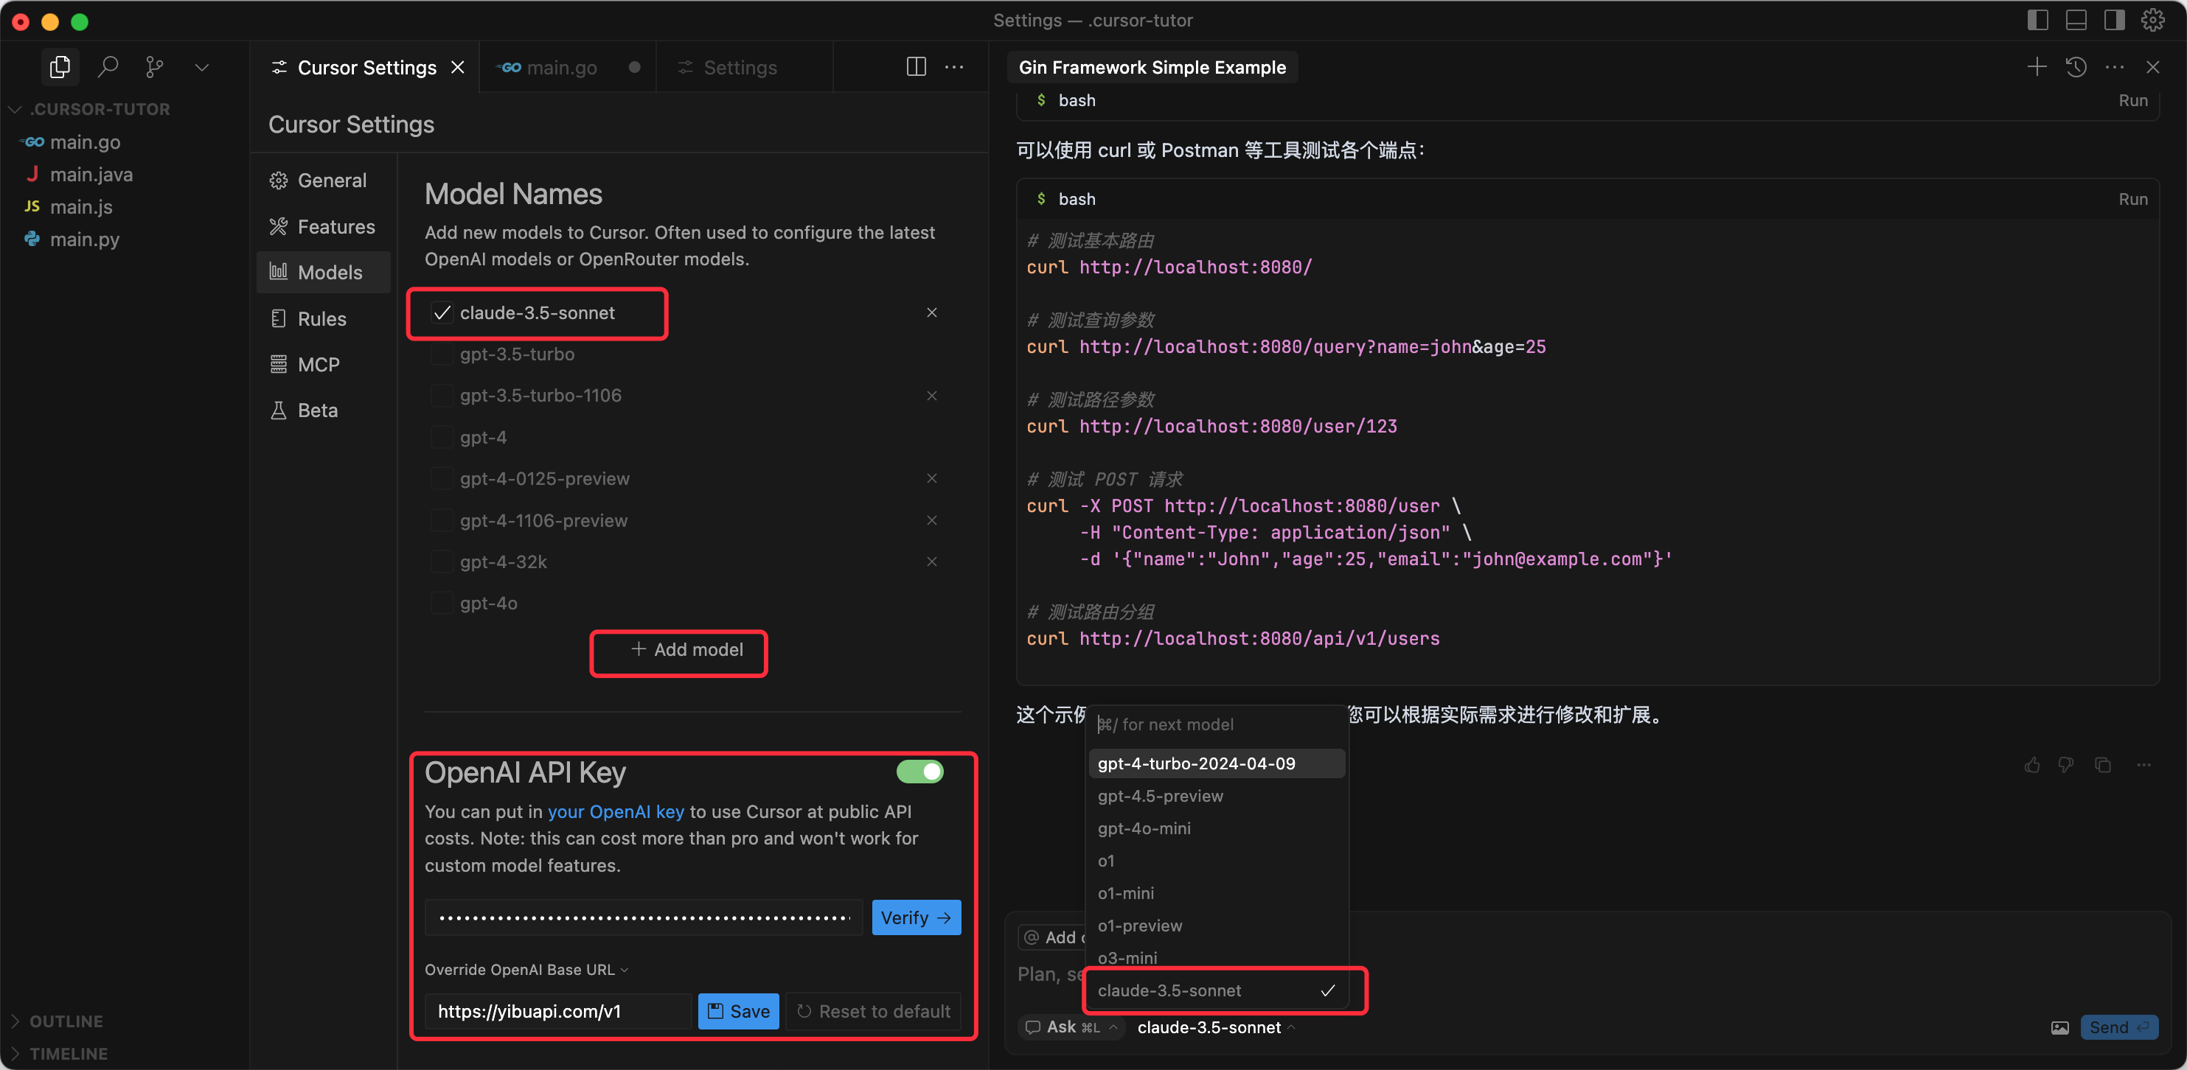Click the OpenAI Base URL input field
Viewport: 2187px width, 1070px height.
coord(557,1012)
